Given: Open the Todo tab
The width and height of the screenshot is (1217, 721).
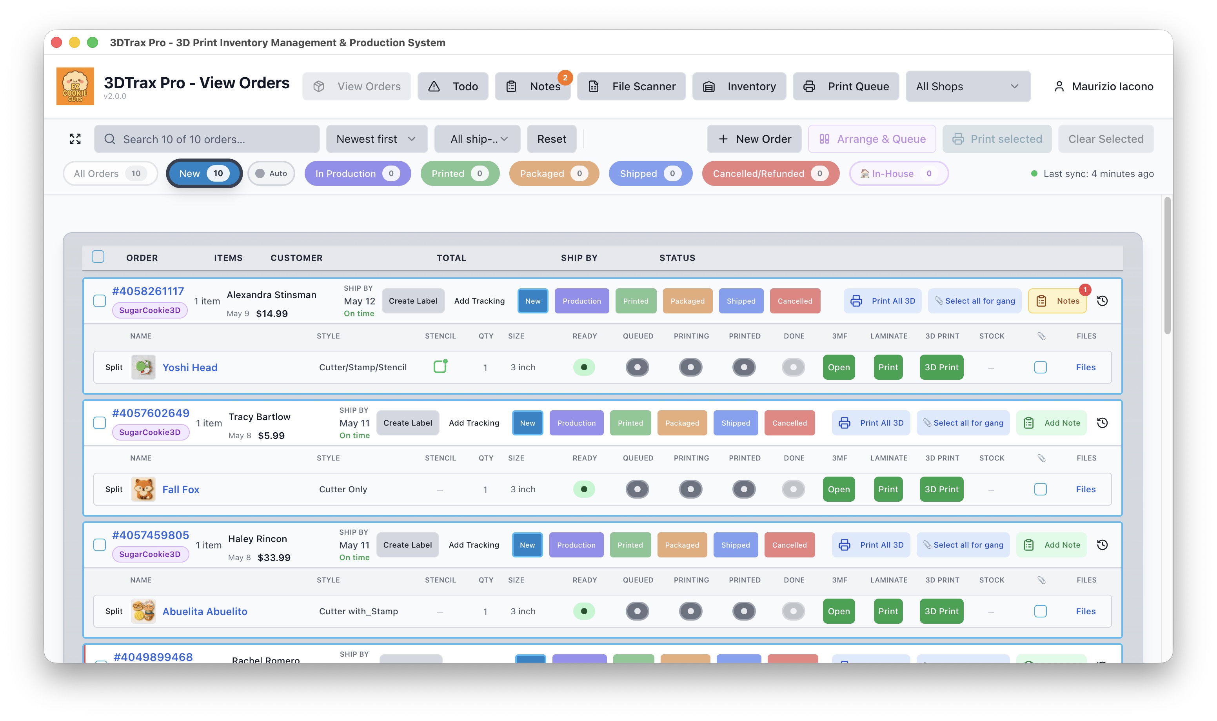Looking at the screenshot, I should point(452,86).
